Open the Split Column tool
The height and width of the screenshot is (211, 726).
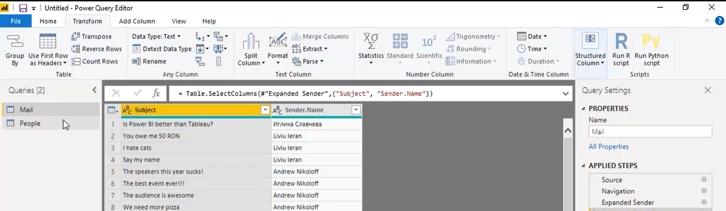coord(251,50)
